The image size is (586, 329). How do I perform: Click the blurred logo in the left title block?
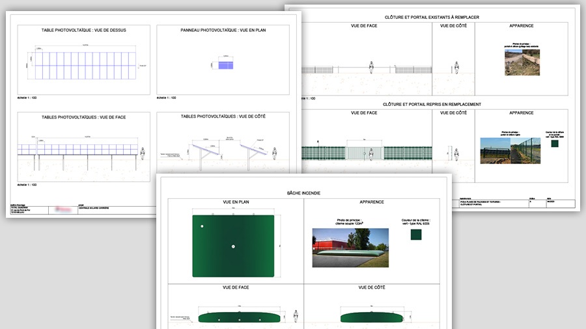point(63,209)
